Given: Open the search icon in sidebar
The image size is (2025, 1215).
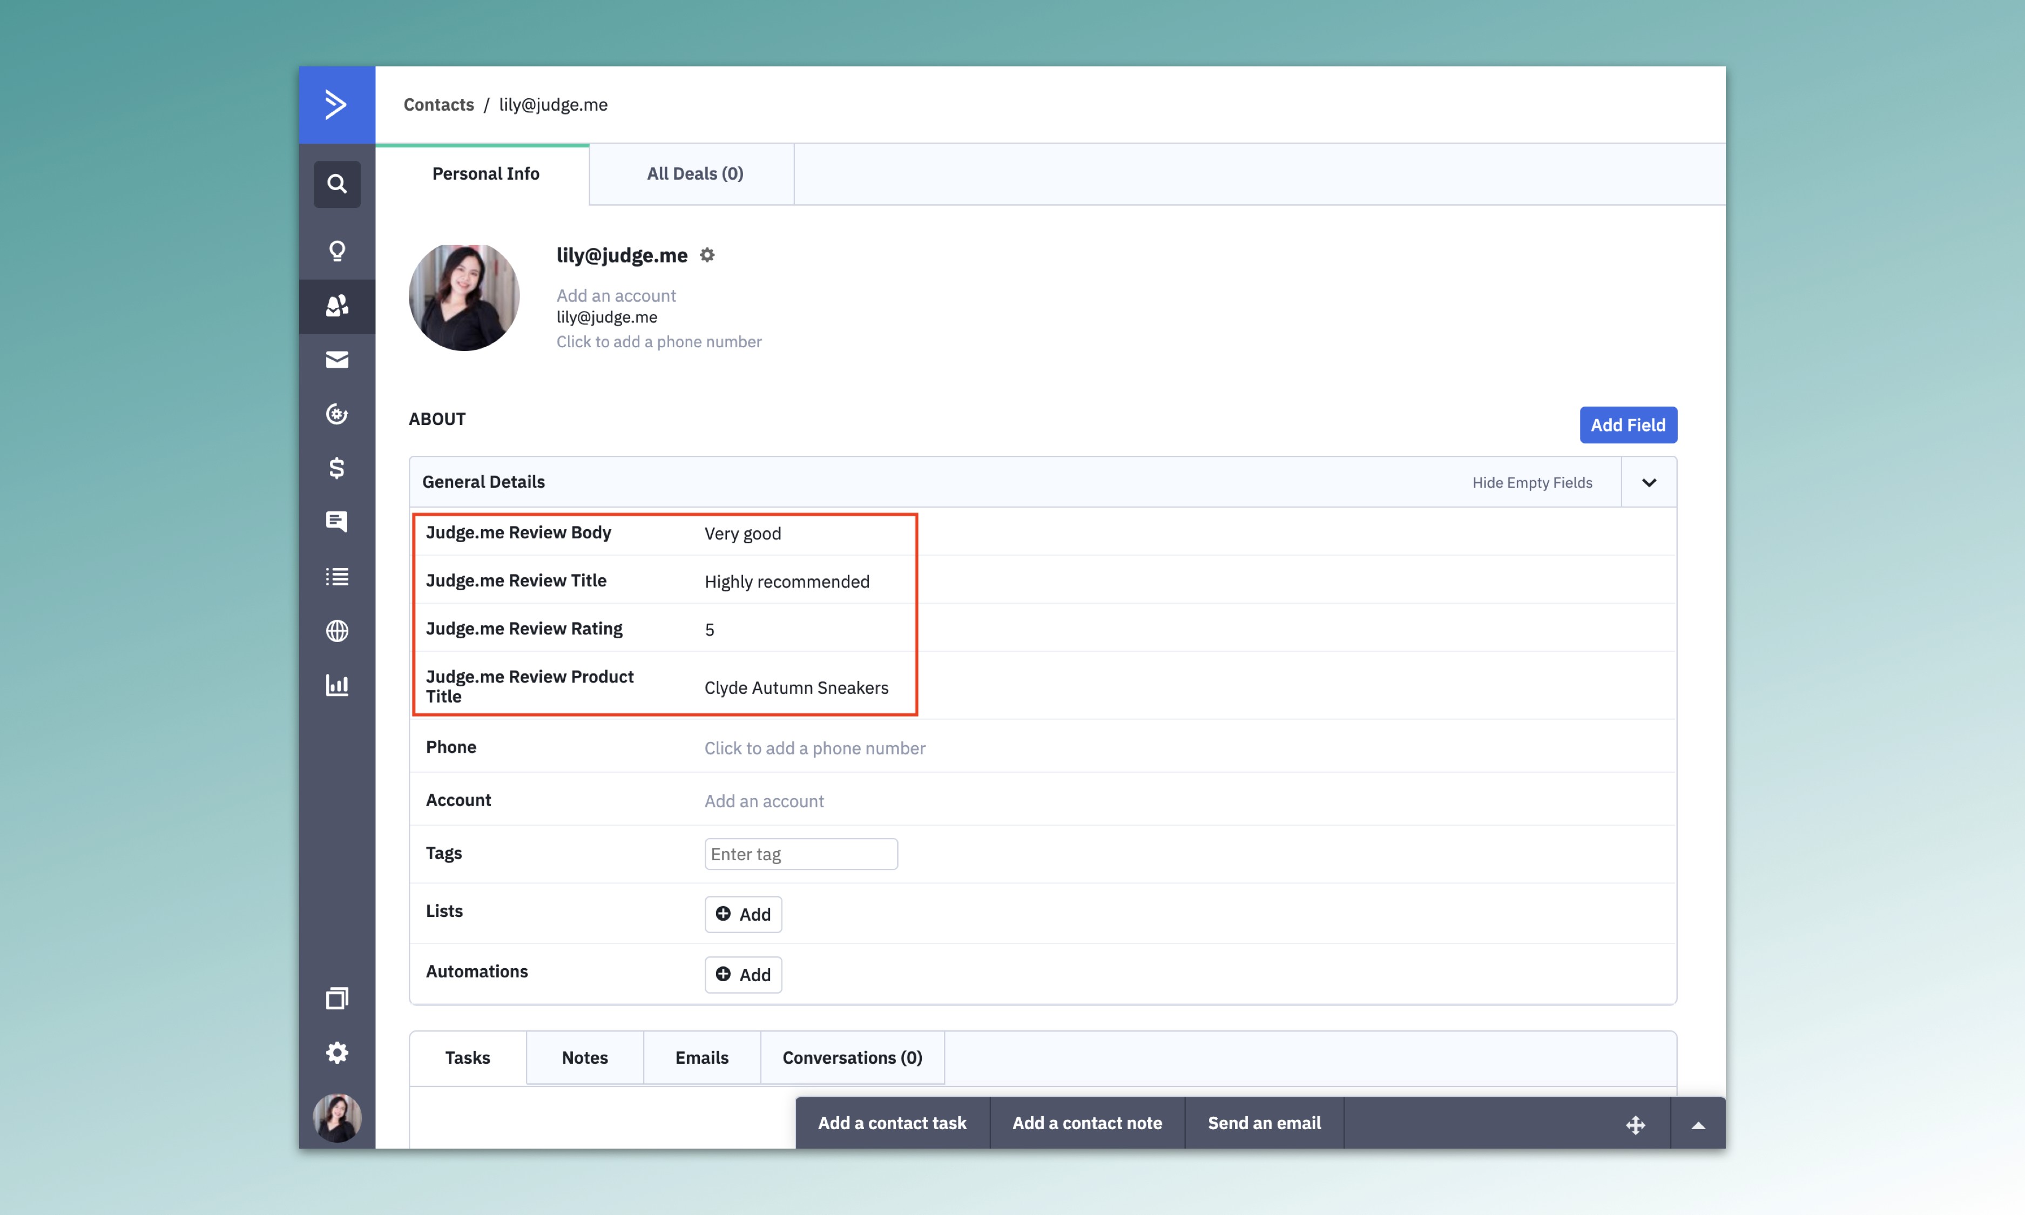Looking at the screenshot, I should 336,184.
